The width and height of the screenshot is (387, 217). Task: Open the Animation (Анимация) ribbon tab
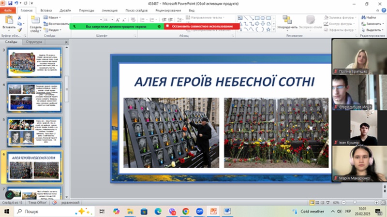tap(110, 10)
